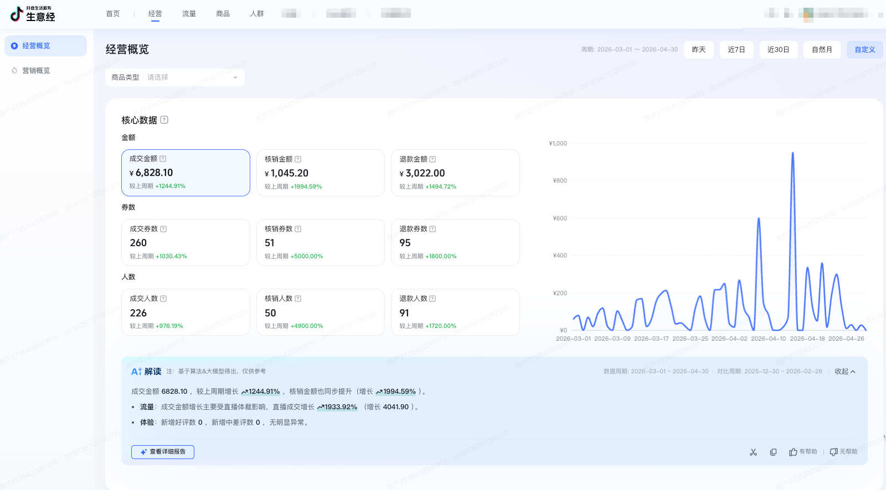
Task: Click the 生意经 logo
Action: (x=33, y=14)
